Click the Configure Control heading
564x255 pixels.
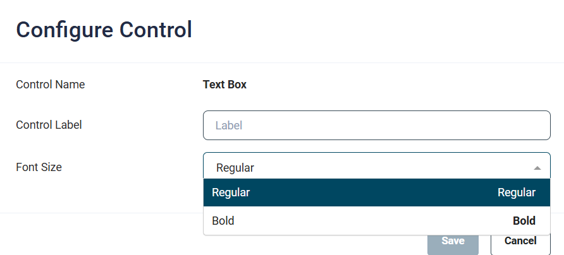(x=104, y=30)
